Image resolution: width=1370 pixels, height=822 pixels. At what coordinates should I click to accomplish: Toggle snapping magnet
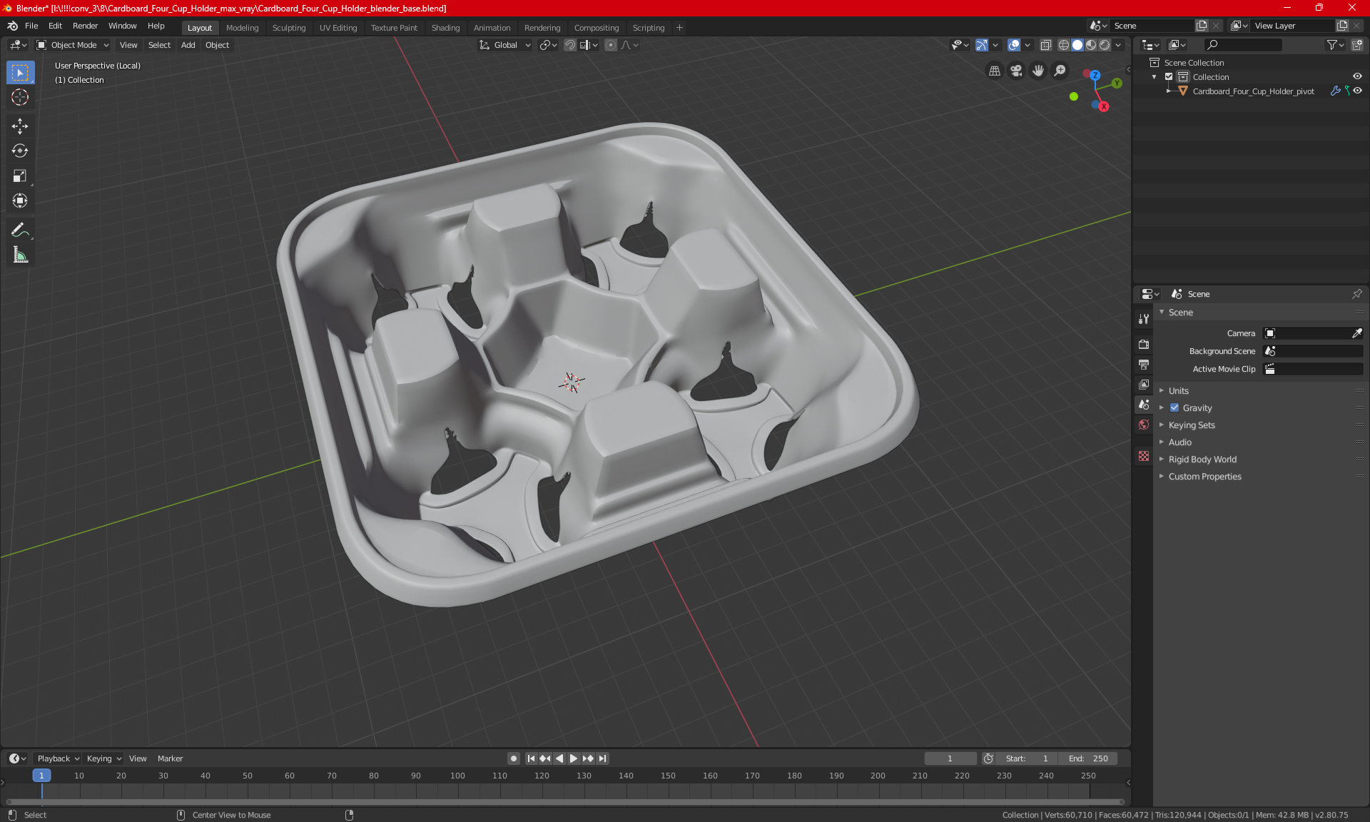pyautogui.click(x=570, y=45)
